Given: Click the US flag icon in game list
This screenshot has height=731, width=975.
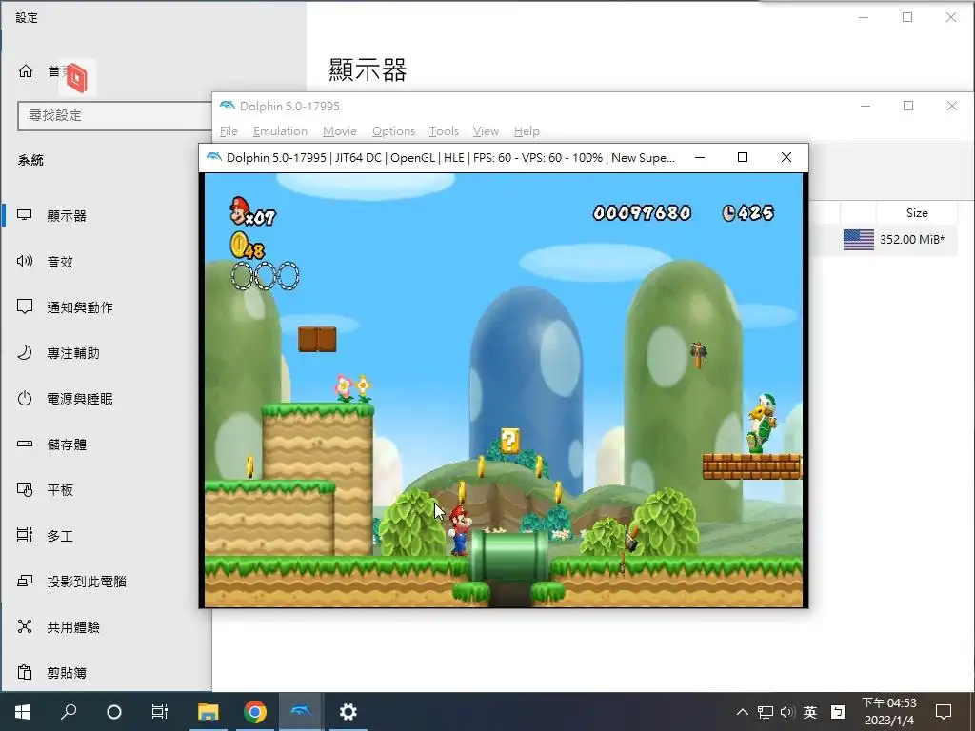Looking at the screenshot, I should 859,239.
